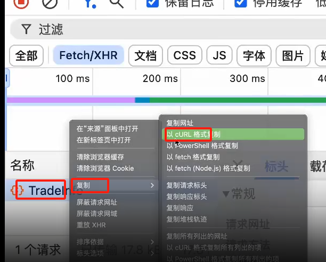Click the green segment of timing bar
This screenshot has width=326, height=262.
pos(238,100)
